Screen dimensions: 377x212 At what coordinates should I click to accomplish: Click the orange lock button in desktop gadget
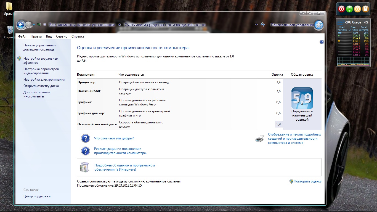click(365, 9)
